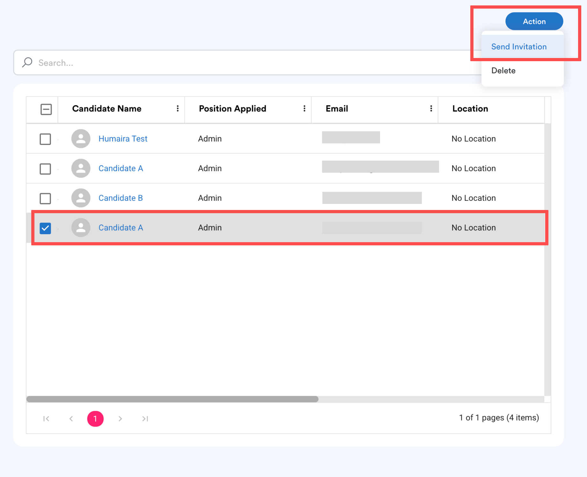Click Candidate B avatar icon
The image size is (587, 477).
81,198
